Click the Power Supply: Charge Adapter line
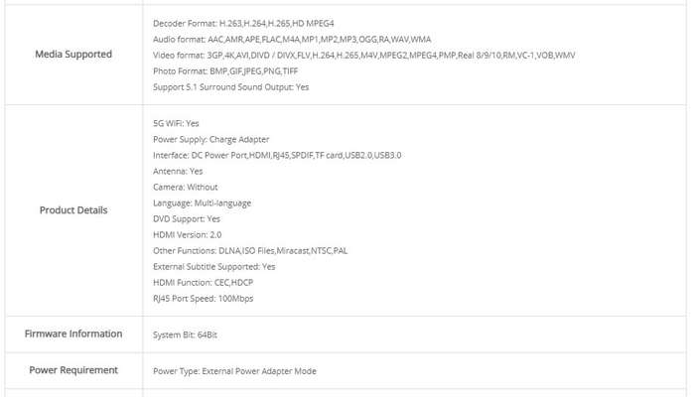 [210, 140]
